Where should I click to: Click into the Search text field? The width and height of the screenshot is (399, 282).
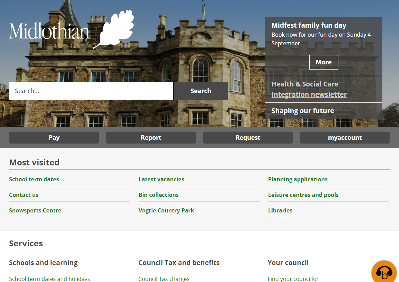(x=91, y=91)
